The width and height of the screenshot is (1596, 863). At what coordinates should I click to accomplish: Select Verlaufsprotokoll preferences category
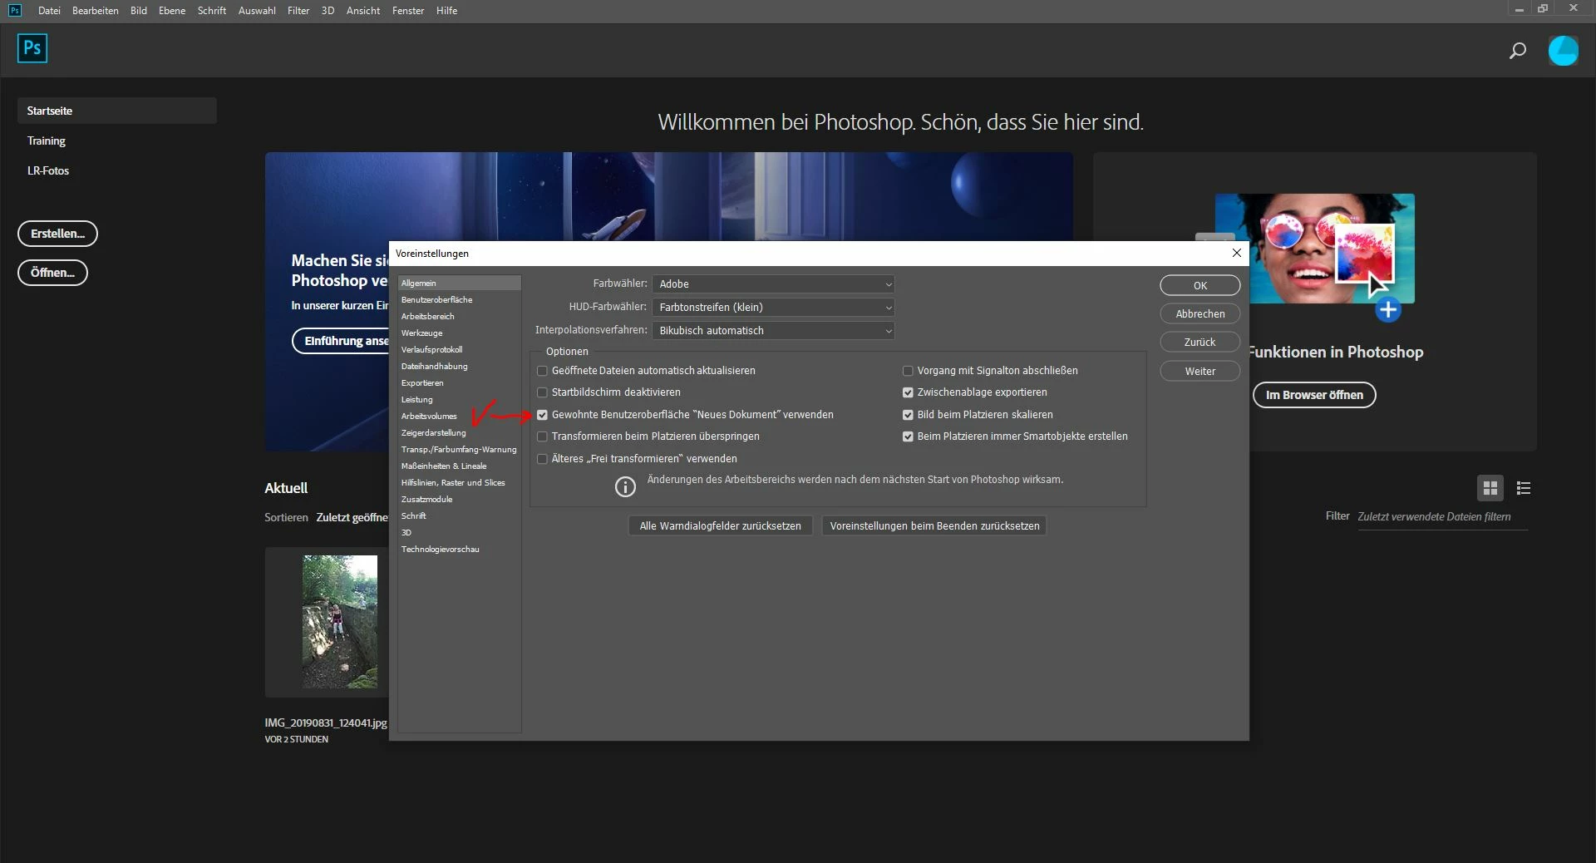click(x=460, y=350)
